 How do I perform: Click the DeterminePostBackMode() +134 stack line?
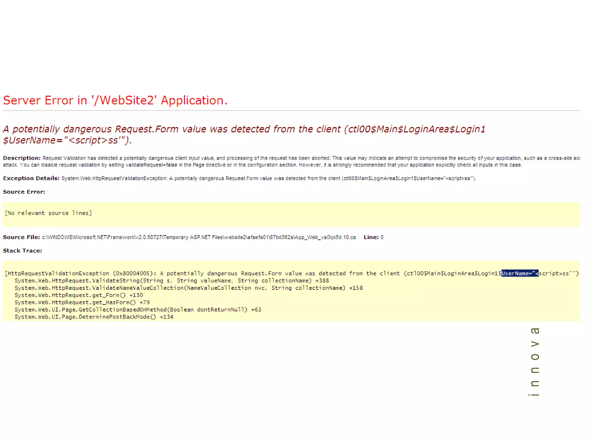click(94, 317)
